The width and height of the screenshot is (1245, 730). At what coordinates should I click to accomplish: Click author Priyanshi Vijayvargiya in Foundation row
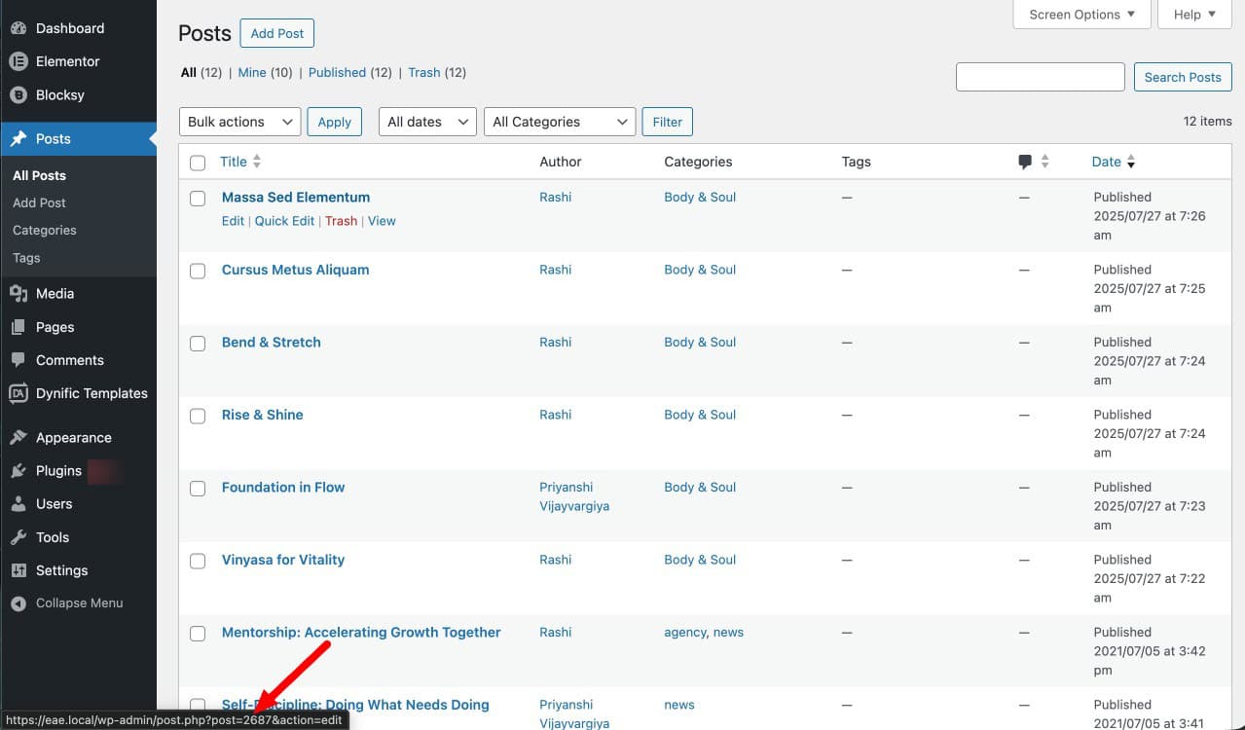tap(574, 496)
